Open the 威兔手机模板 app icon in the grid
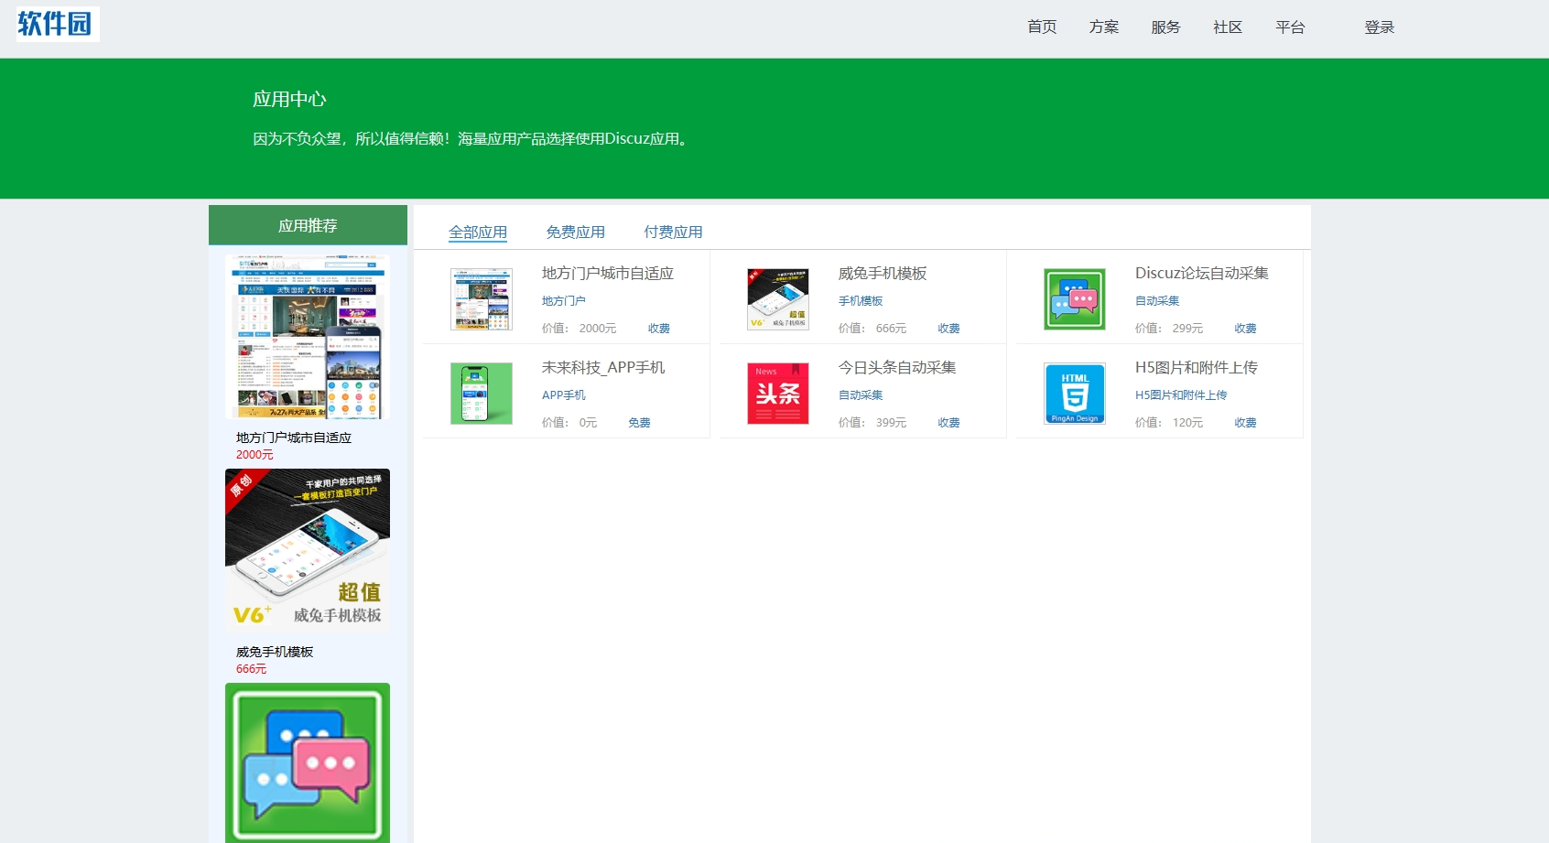 pyautogui.click(x=777, y=299)
